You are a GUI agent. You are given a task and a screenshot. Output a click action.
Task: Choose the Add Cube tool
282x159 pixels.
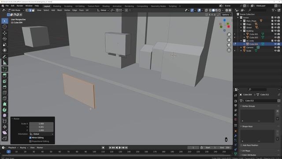(x=5, y=69)
